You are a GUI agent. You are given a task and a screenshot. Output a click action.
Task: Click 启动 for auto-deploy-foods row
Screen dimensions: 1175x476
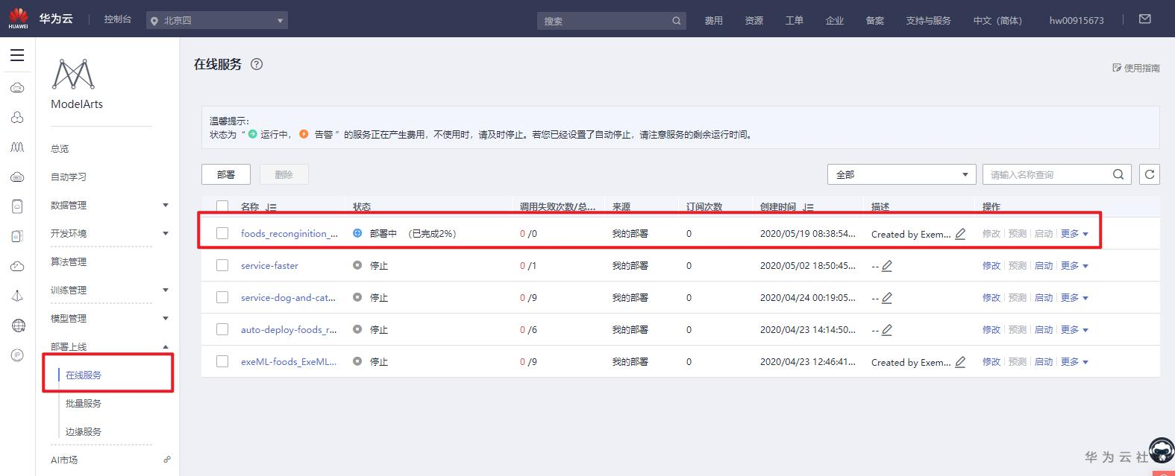1043,329
